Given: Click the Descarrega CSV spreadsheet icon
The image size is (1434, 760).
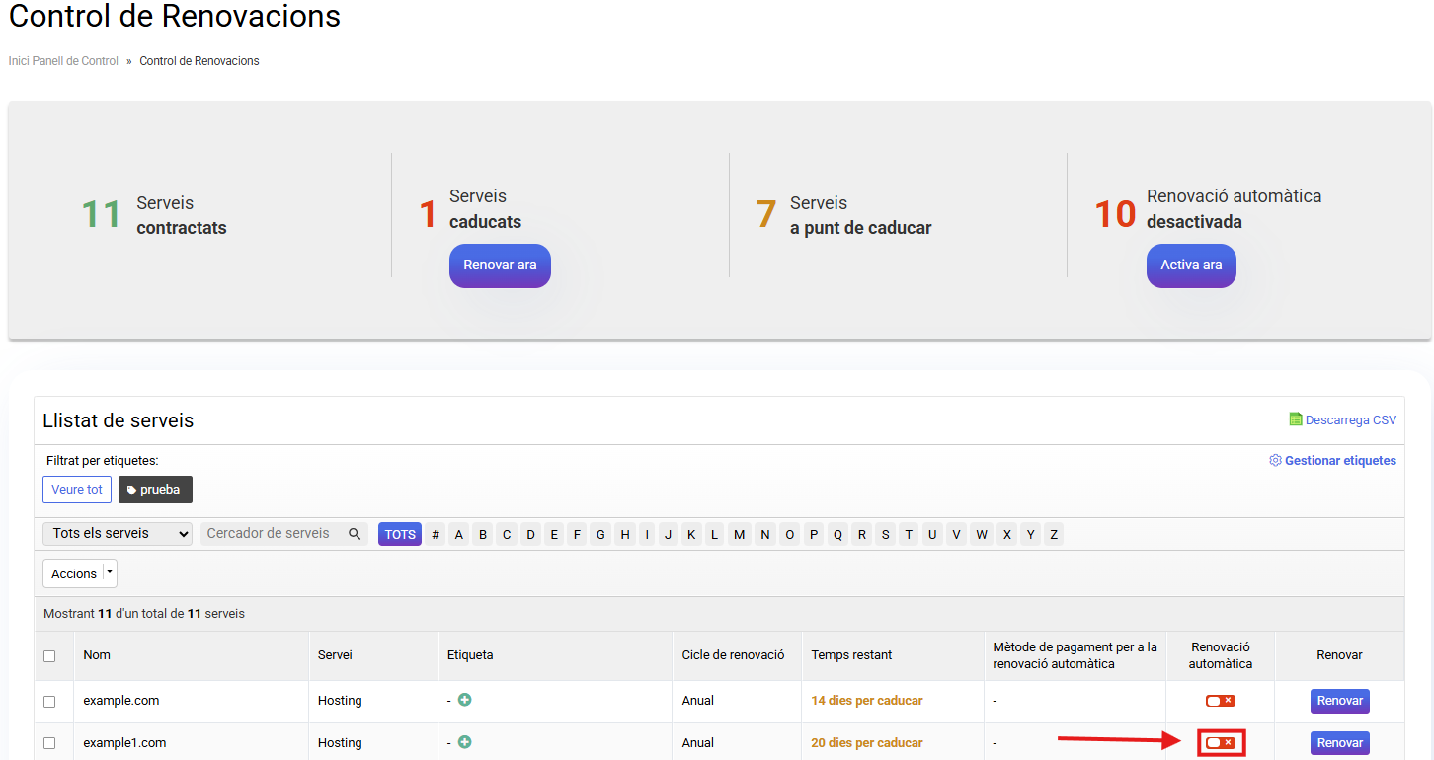Looking at the screenshot, I should [x=1295, y=419].
